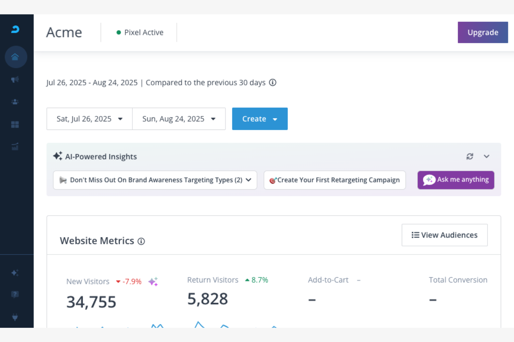Refresh AI-Powered Insights with the refresh icon
The height and width of the screenshot is (342, 514).
470,156
